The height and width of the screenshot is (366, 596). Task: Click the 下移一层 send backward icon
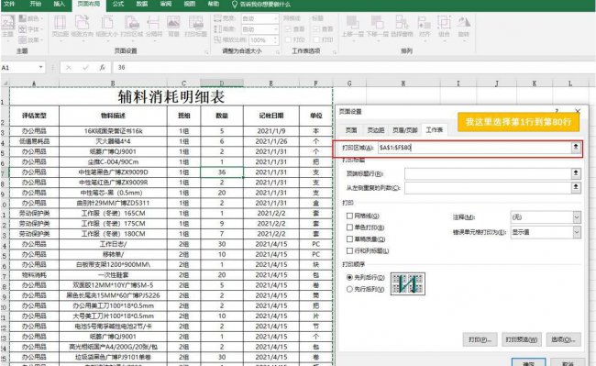(x=377, y=27)
